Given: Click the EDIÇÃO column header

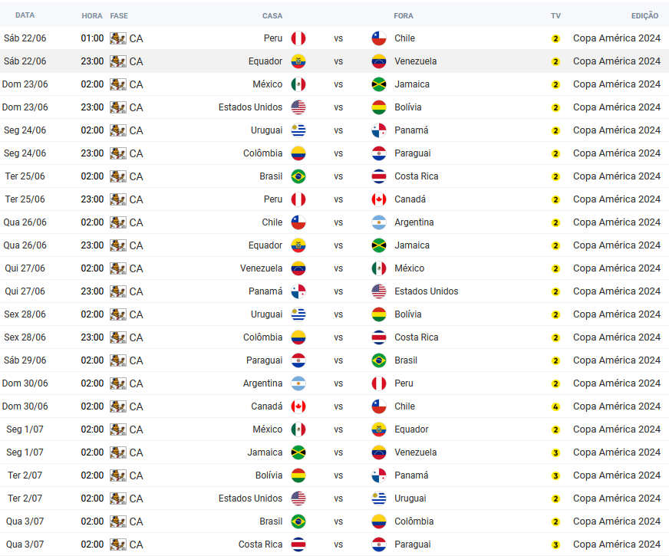Looking at the screenshot, I should point(644,16).
